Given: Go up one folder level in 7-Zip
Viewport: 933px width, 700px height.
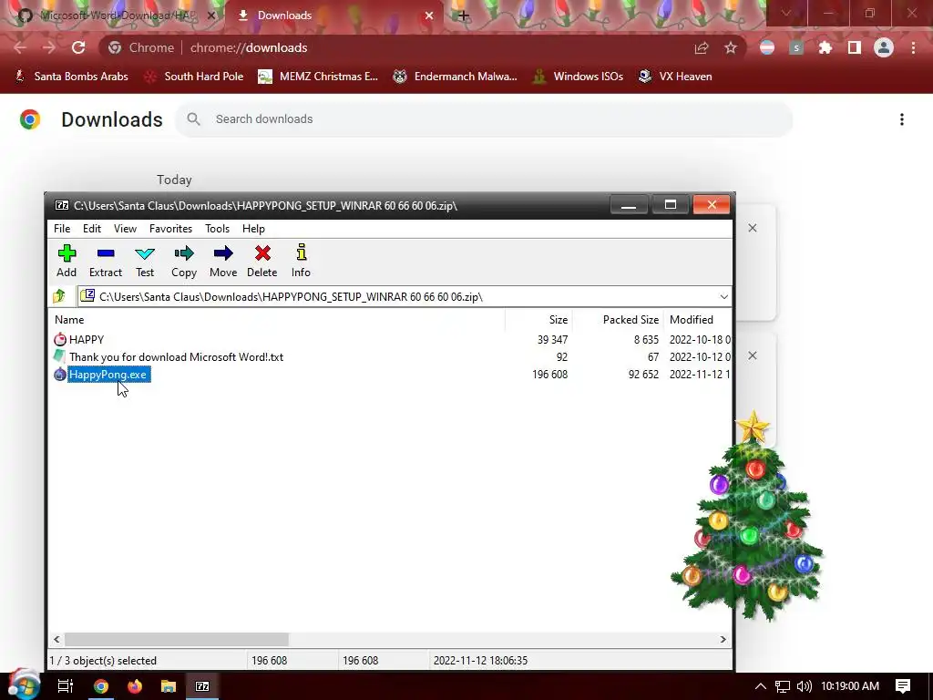Looking at the screenshot, I should pyautogui.click(x=59, y=296).
